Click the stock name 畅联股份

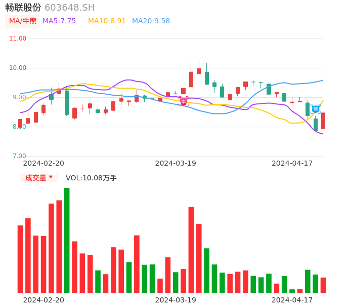tap(23, 8)
